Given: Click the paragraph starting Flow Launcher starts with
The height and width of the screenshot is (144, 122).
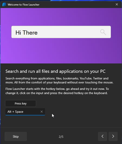Looking at the screenshot, I should point(57,91).
